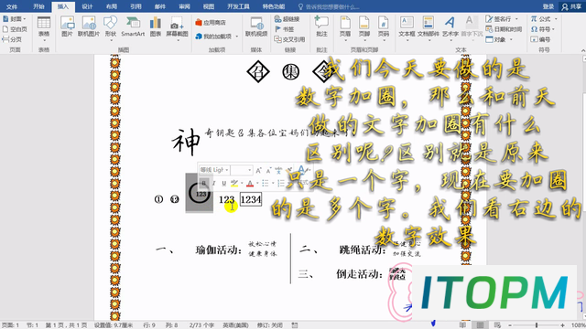586x329 pixels.
Task: Insert WordArt (艺术字)
Action: (450, 27)
